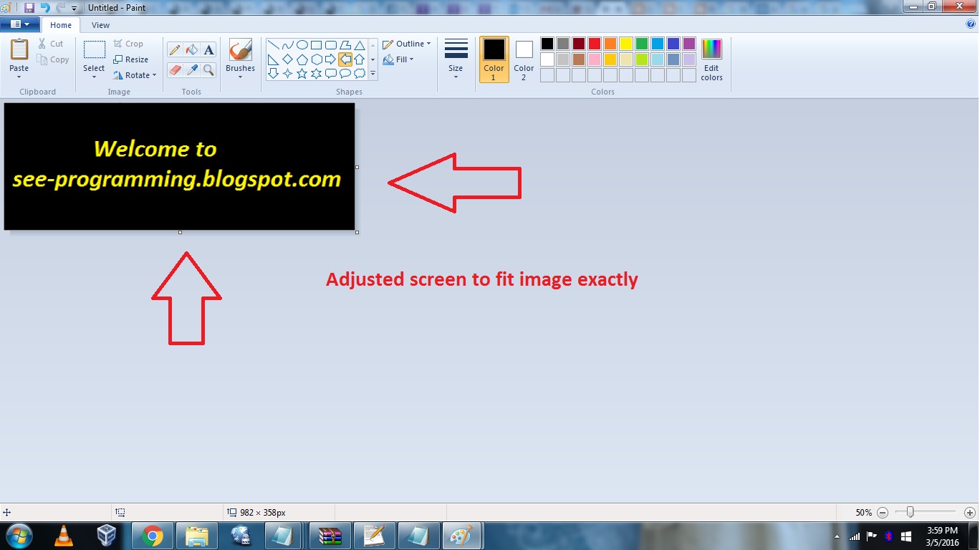The image size is (980, 550).
Task: Activate the Text tool
Action: tap(208, 49)
